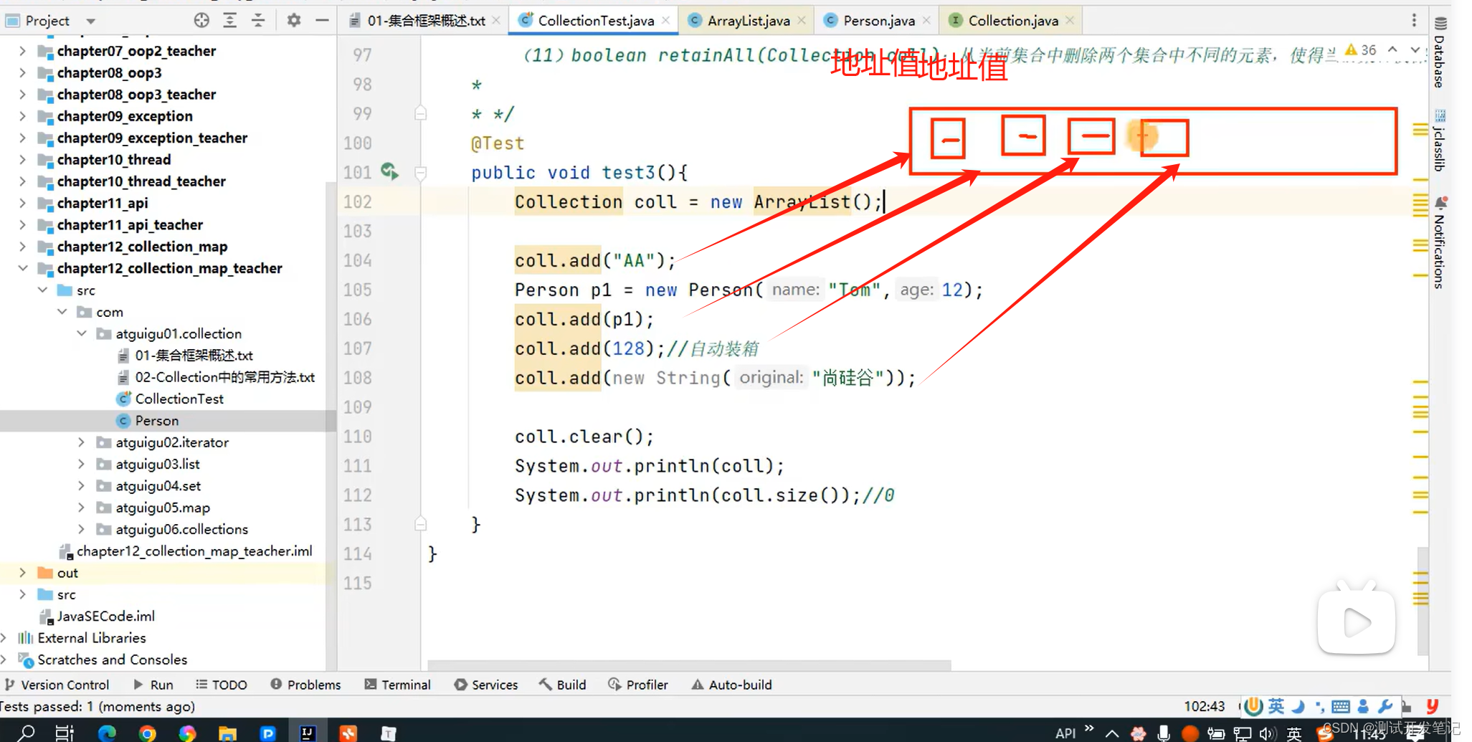
Task: Go to next highlighted error arrow
Action: coord(1415,49)
